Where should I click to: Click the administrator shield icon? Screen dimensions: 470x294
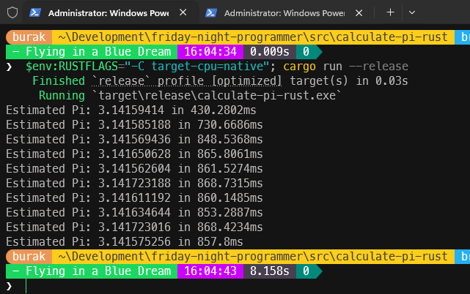coord(12,13)
